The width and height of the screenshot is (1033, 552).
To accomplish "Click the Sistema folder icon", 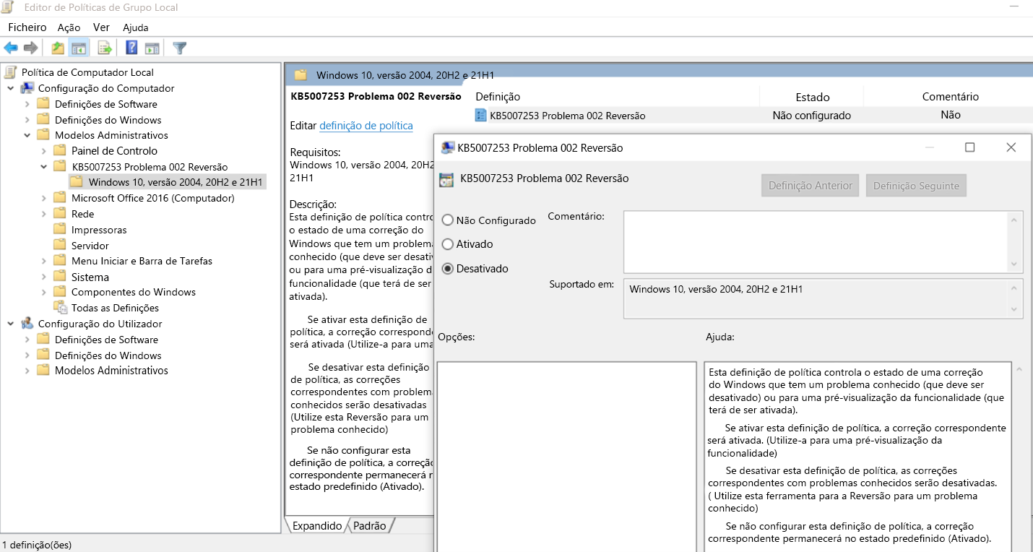I will pos(61,277).
